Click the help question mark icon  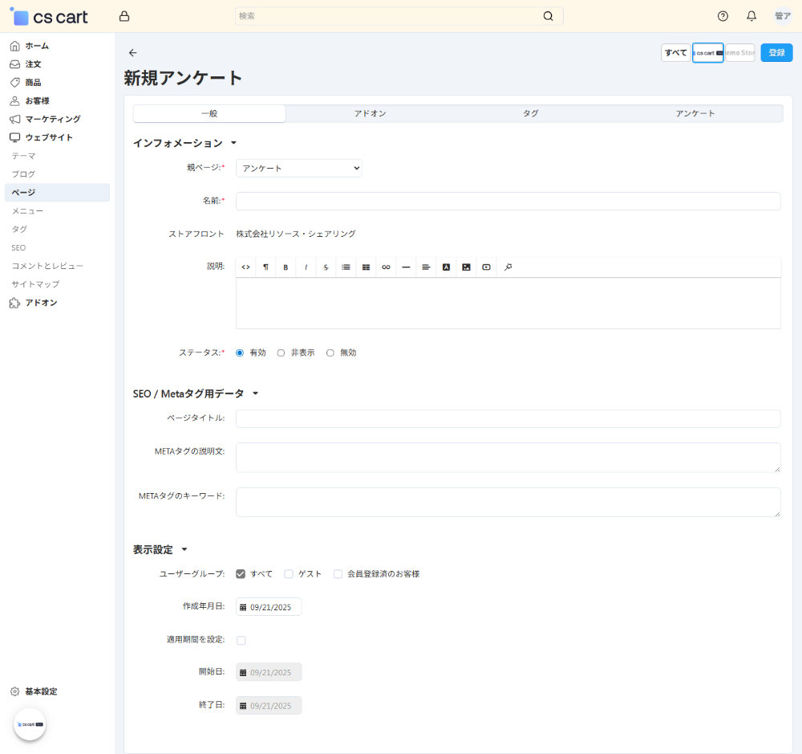[x=723, y=16]
